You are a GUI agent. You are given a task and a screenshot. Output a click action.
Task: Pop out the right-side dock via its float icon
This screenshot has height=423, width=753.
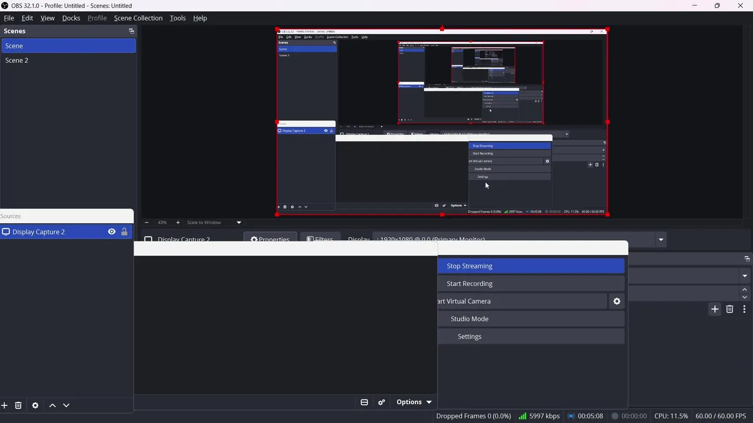[x=747, y=258]
